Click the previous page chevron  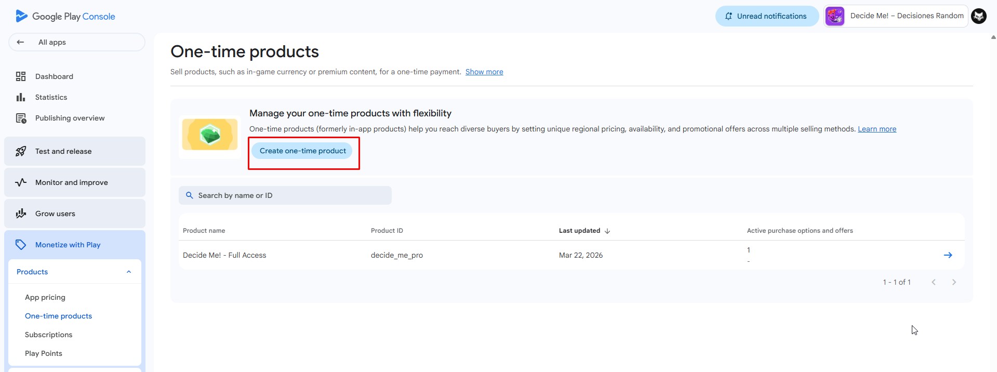(934, 282)
